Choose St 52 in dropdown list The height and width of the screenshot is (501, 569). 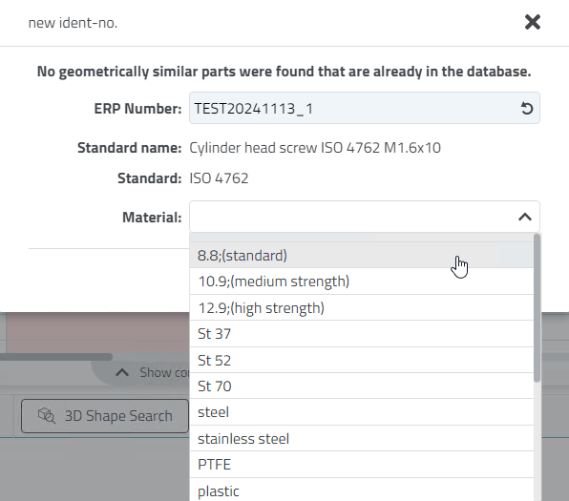tap(362, 360)
